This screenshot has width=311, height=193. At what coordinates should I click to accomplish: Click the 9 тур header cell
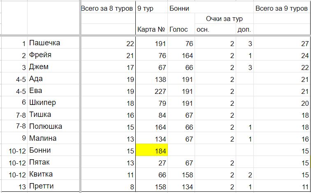click(152, 8)
